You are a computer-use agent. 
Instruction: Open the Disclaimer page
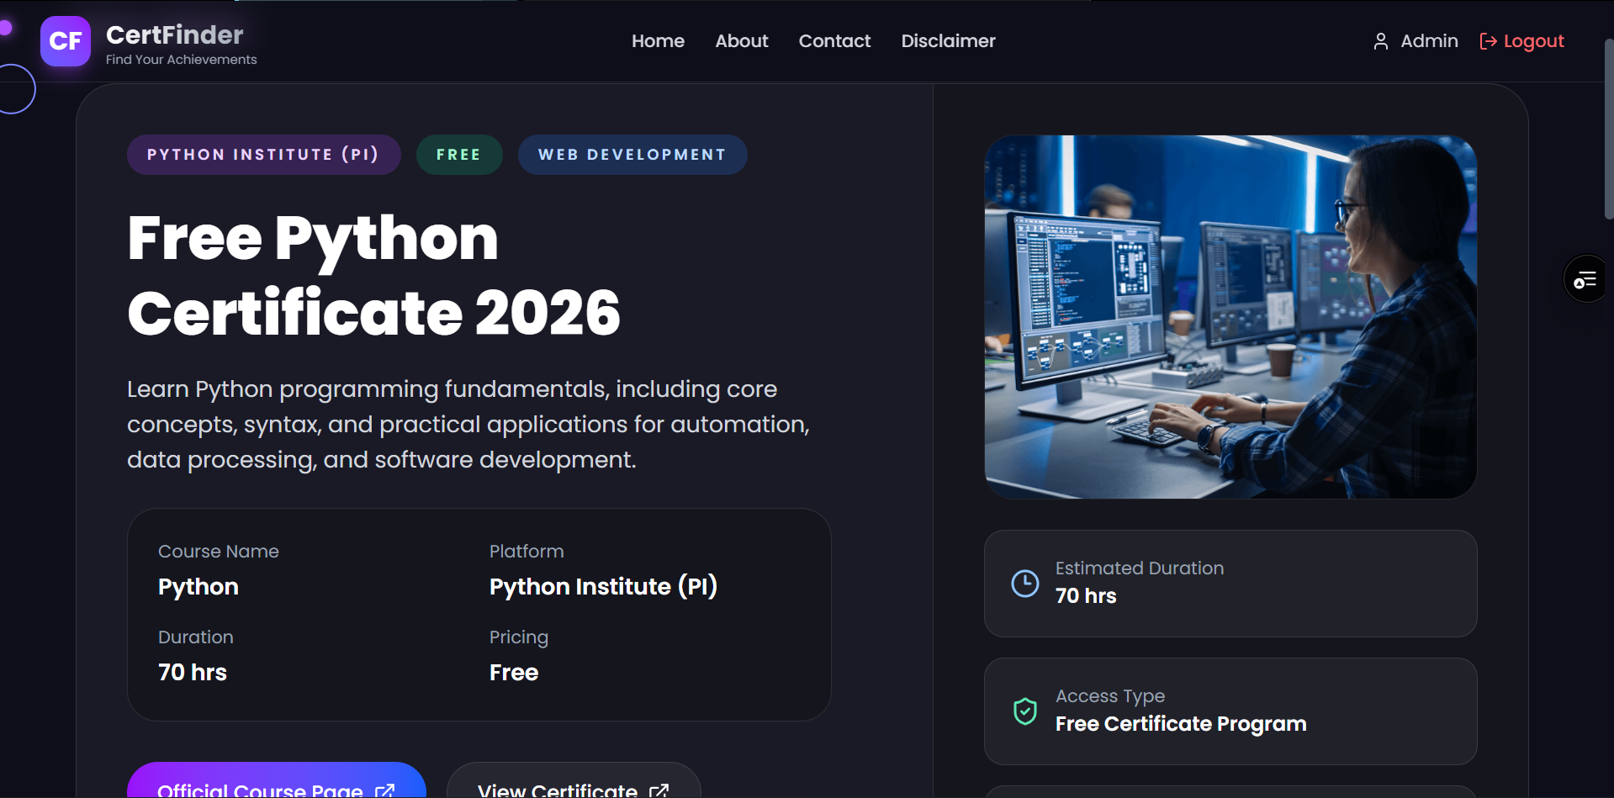click(948, 41)
